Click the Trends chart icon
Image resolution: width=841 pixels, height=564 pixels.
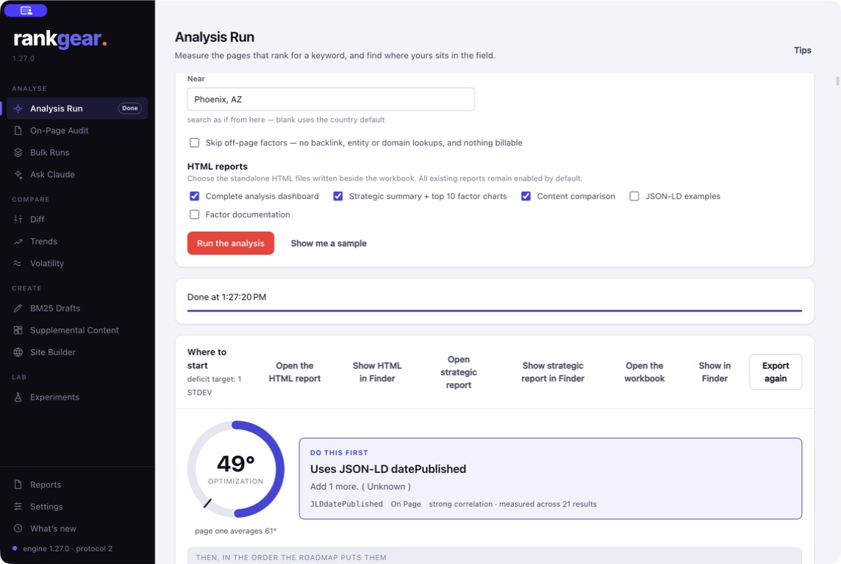18,241
